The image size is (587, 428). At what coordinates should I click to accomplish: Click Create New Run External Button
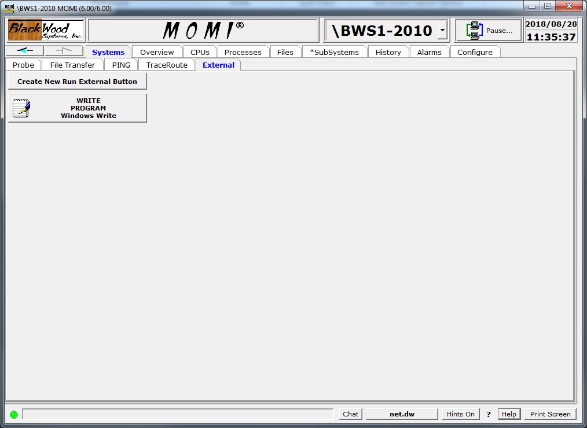77,82
